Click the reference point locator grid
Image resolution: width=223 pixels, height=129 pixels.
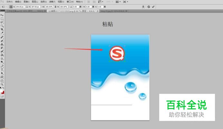[11, 7]
